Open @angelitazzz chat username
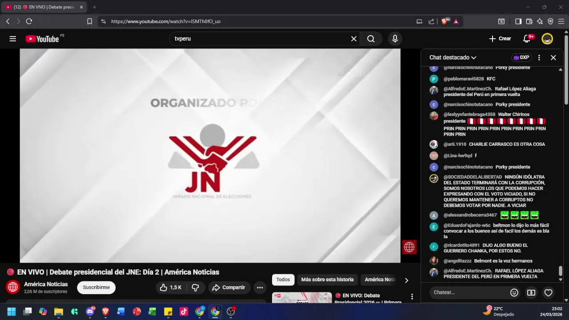Viewport: 569px width, 320px height. (457, 261)
